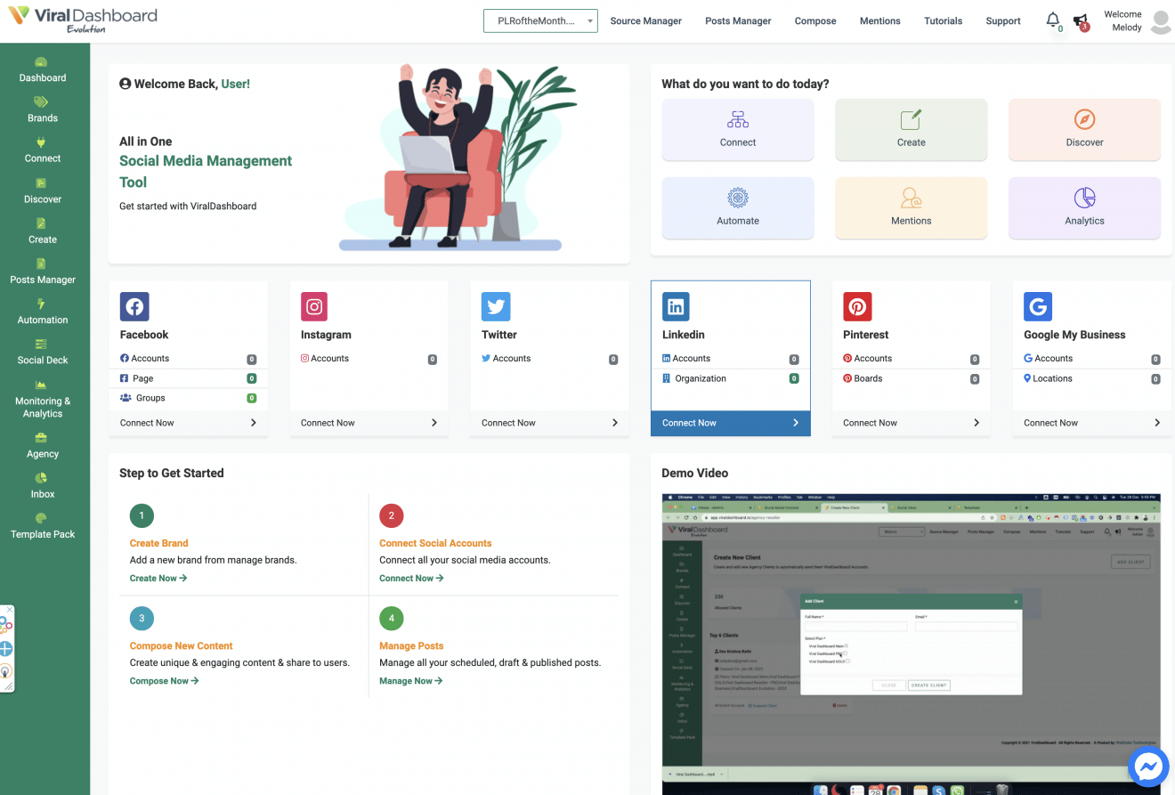Click Connect Now arrow under Facebook
Screen dimensions: 1175x795
coord(253,423)
